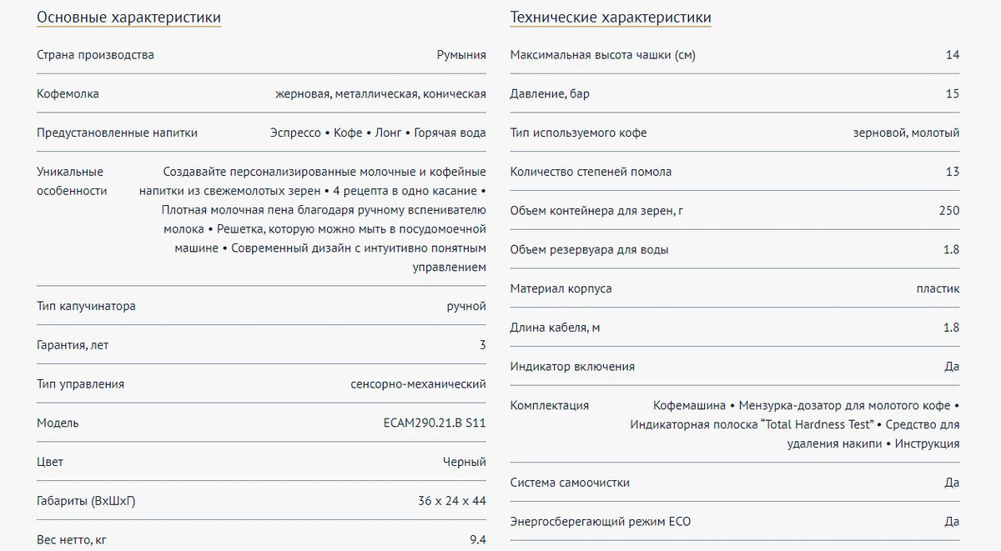The width and height of the screenshot is (1001, 551).
Task: Click the "Давление, бар" row label
Action: pyautogui.click(x=550, y=94)
